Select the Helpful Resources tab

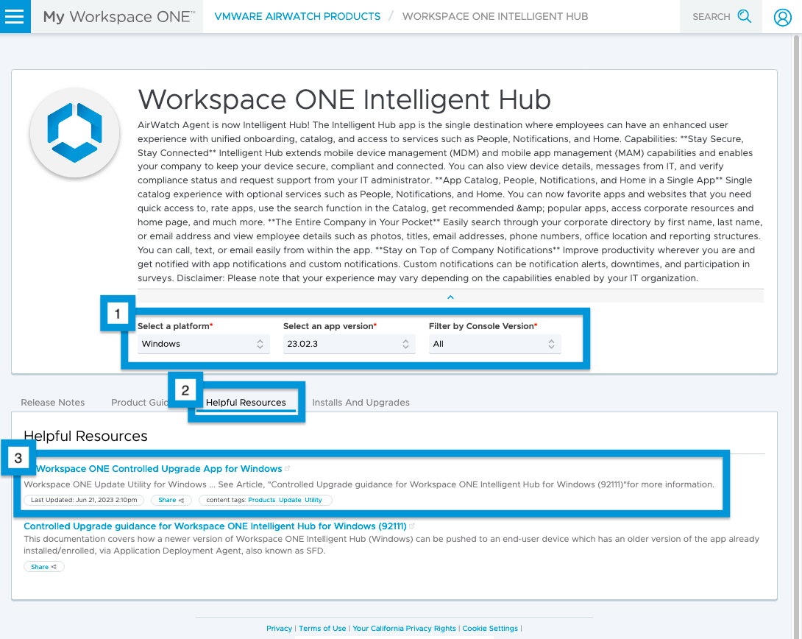(x=246, y=403)
